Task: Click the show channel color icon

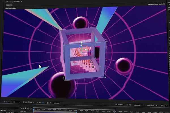Action: tap(37, 103)
